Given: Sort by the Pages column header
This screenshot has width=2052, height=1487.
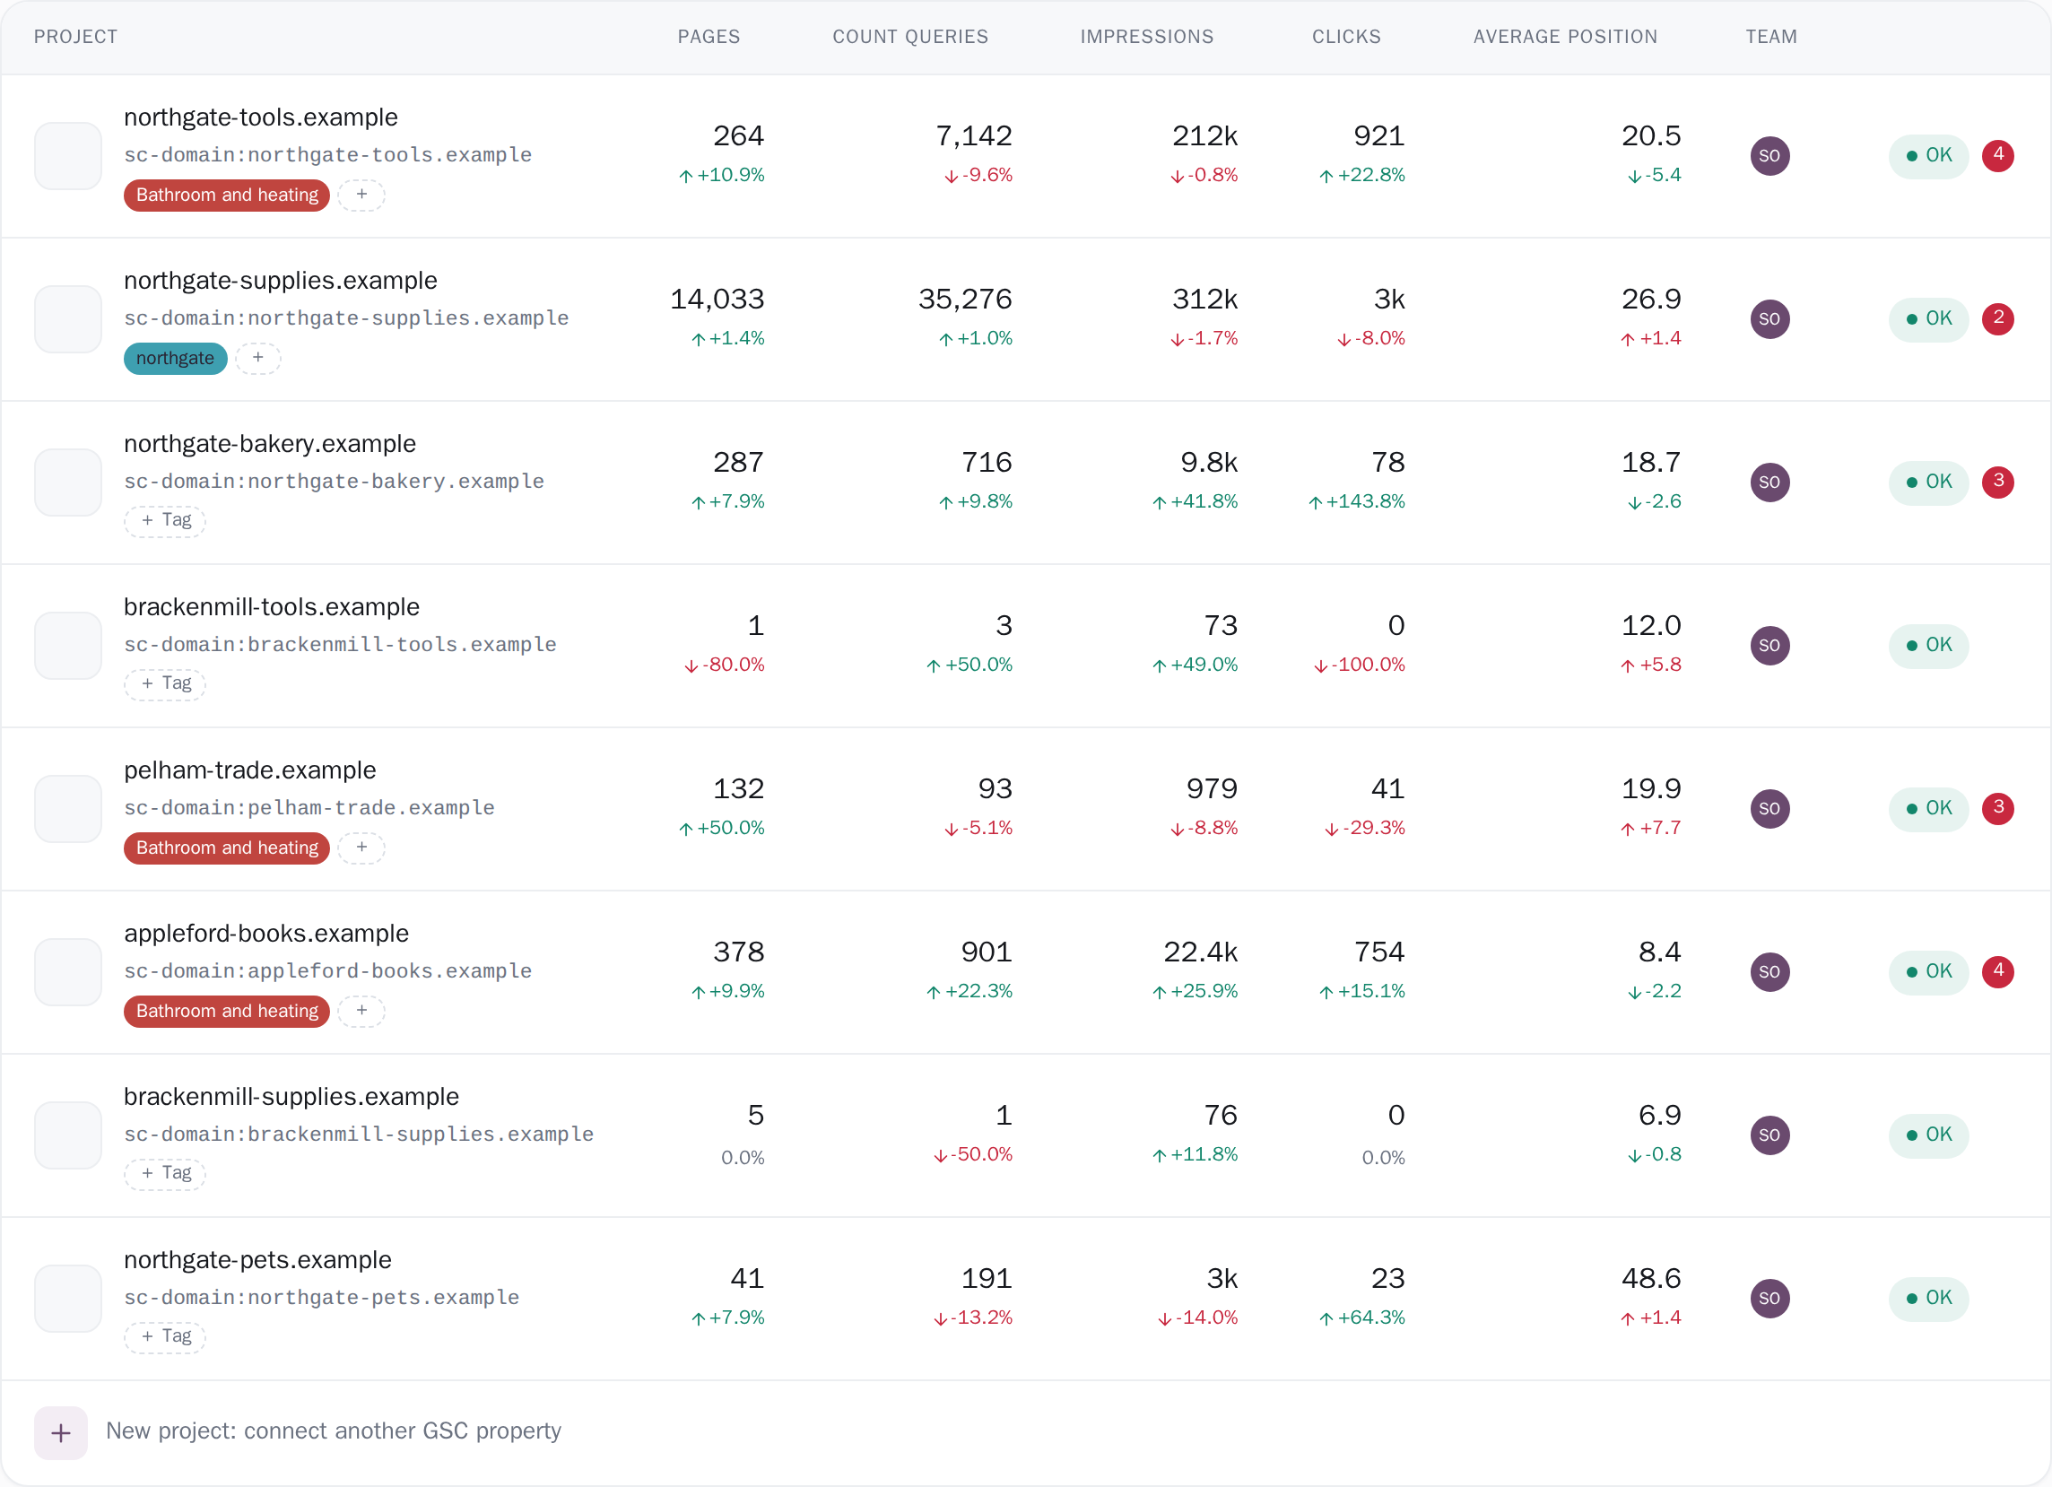Looking at the screenshot, I should click(x=709, y=37).
